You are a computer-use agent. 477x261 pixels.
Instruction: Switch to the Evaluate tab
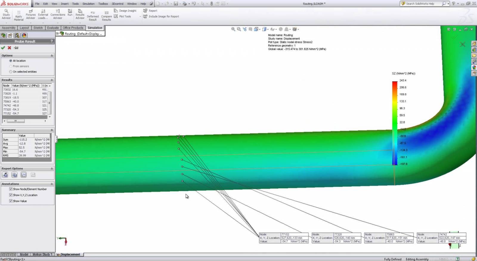(53, 28)
